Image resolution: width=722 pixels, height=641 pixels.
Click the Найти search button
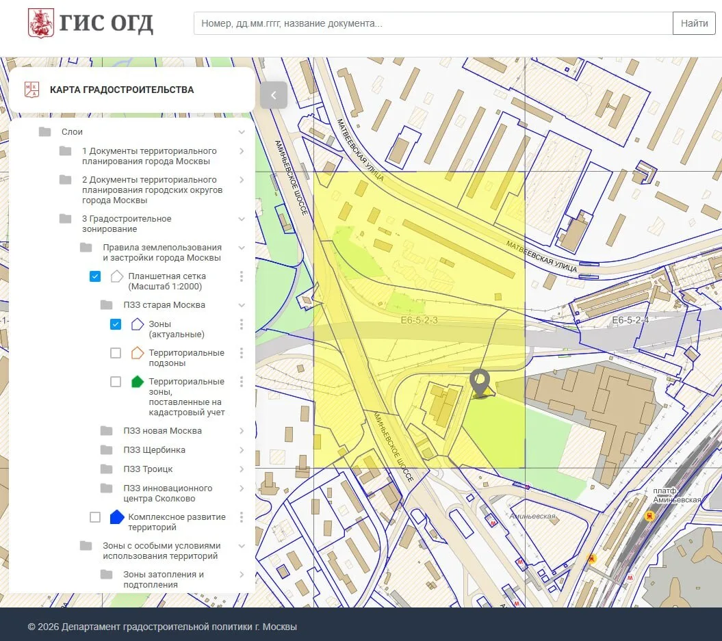(x=694, y=23)
